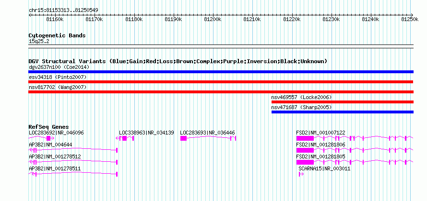Click the FSD2 NM_001007122 large exon block
This screenshot has height=201, width=427.
click(x=305, y=138)
